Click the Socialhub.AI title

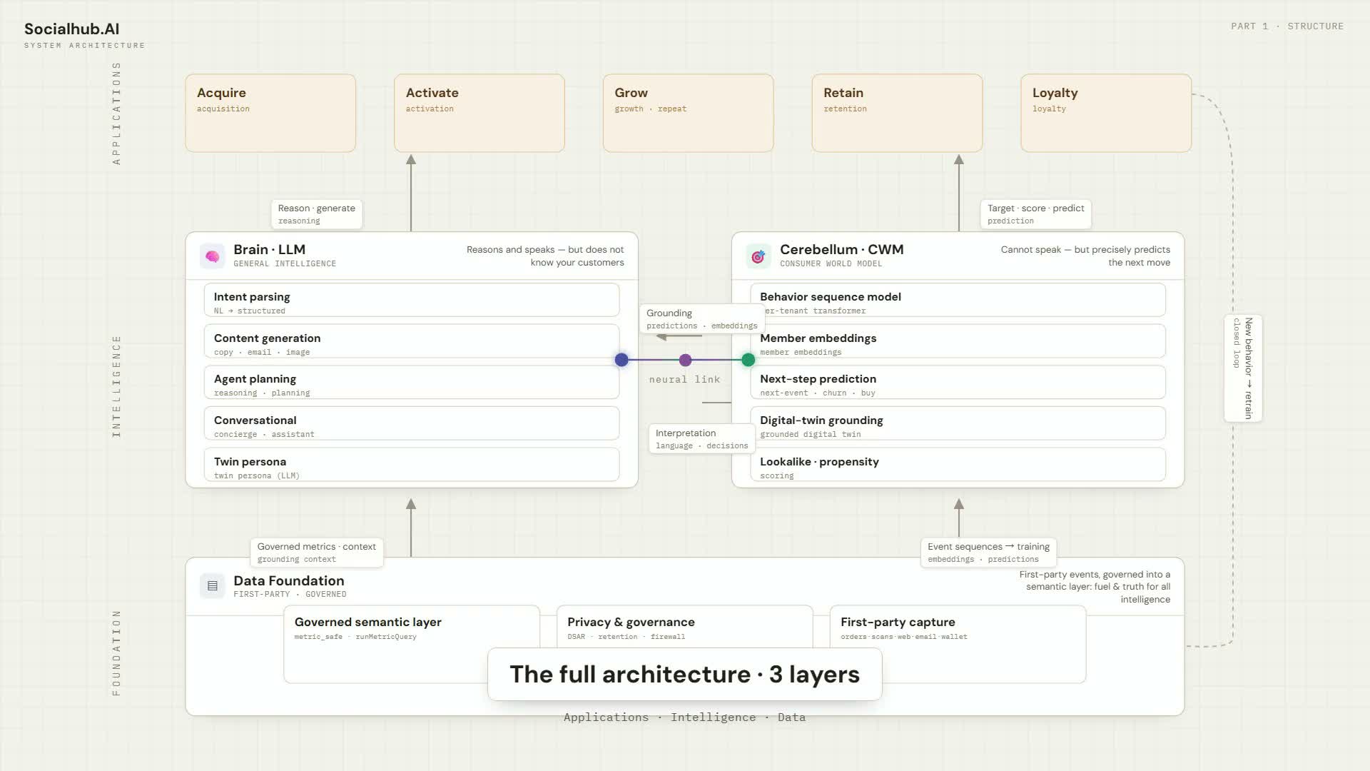coord(71,29)
